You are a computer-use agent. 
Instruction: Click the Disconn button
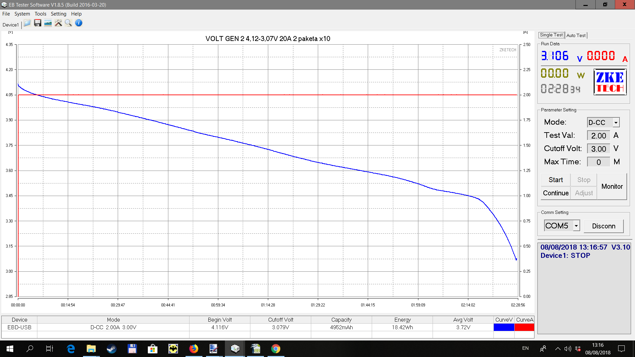coord(604,226)
